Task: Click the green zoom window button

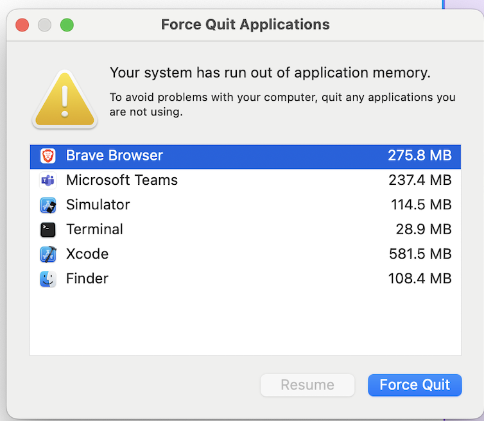Action: (67, 25)
